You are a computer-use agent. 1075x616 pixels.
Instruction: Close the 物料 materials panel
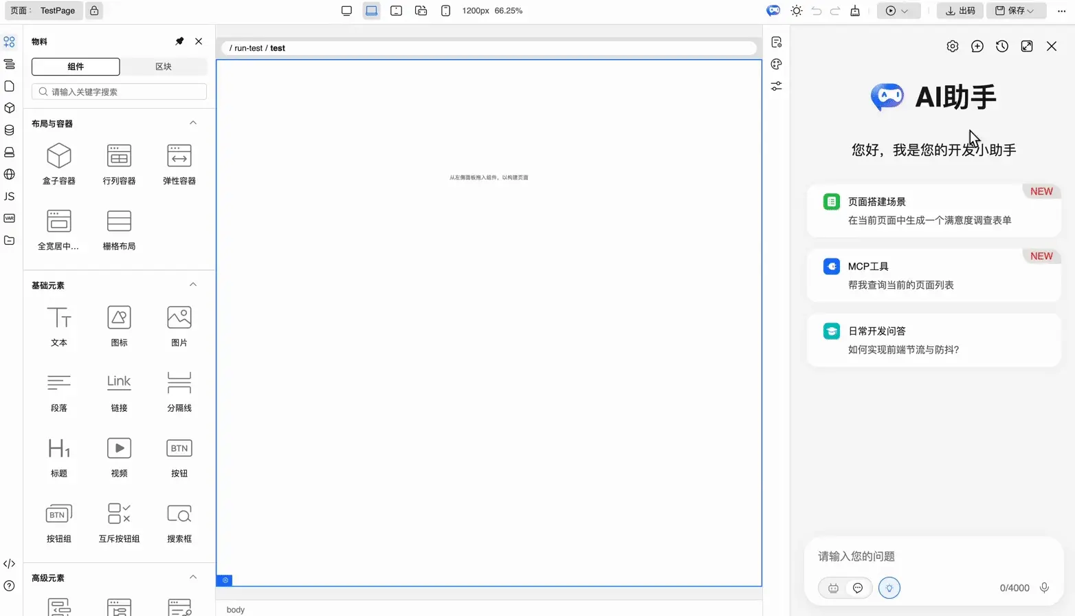199,41
